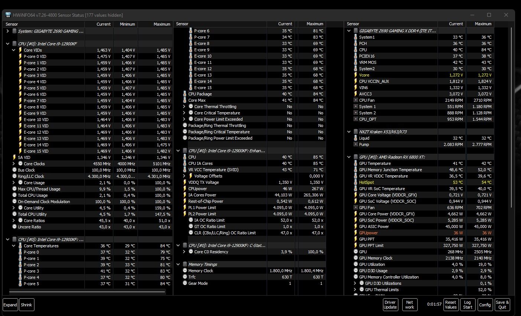The height and width of the screenshot is (316, 521).
Task: Click the fan icon beside Pump
Action: coord(356,144)
